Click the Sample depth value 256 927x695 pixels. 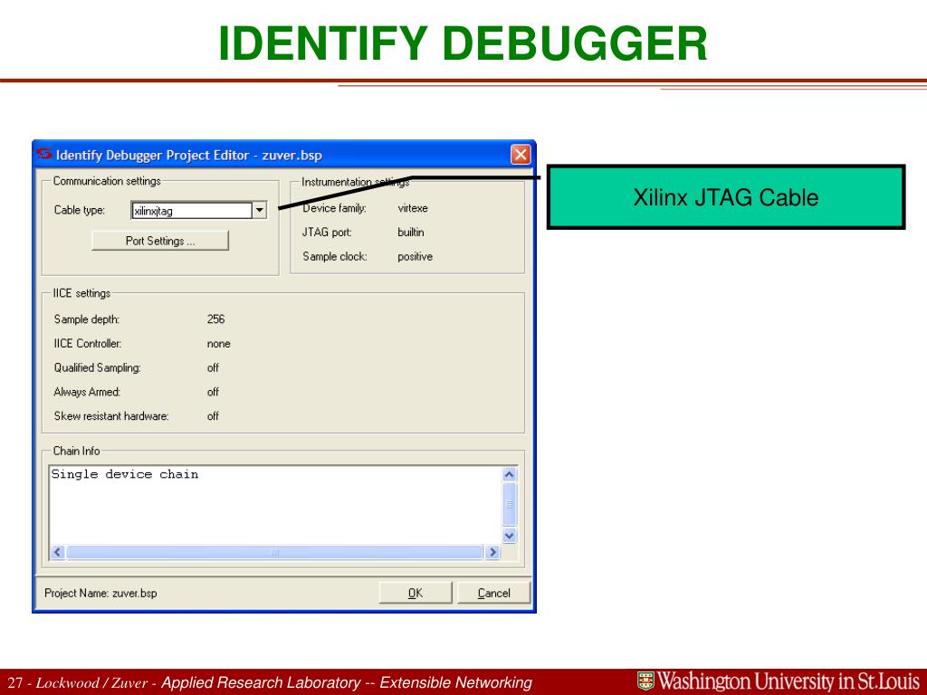pos(215,319)
